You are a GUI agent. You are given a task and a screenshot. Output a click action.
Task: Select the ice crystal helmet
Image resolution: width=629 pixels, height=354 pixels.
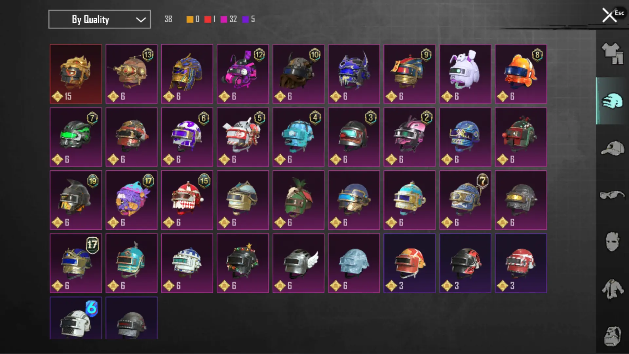(x=354, y=263)
